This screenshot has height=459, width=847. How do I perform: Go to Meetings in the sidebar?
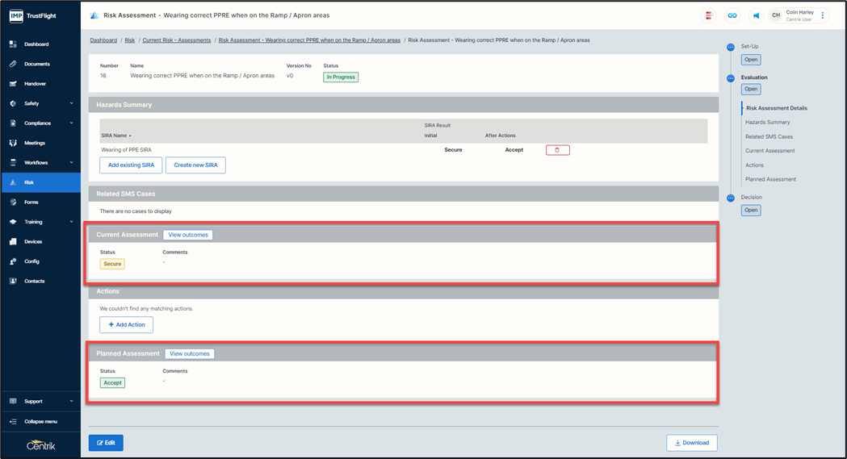35,143
